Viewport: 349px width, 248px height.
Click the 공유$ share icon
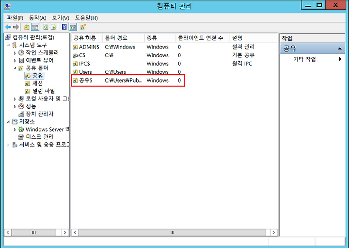(x=75, y=81)
